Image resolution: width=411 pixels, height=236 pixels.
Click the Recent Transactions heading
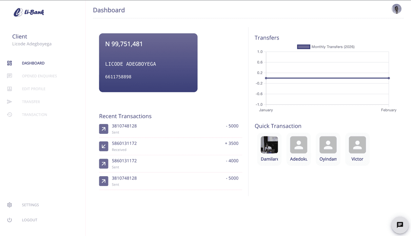click(x=125, y=116)
